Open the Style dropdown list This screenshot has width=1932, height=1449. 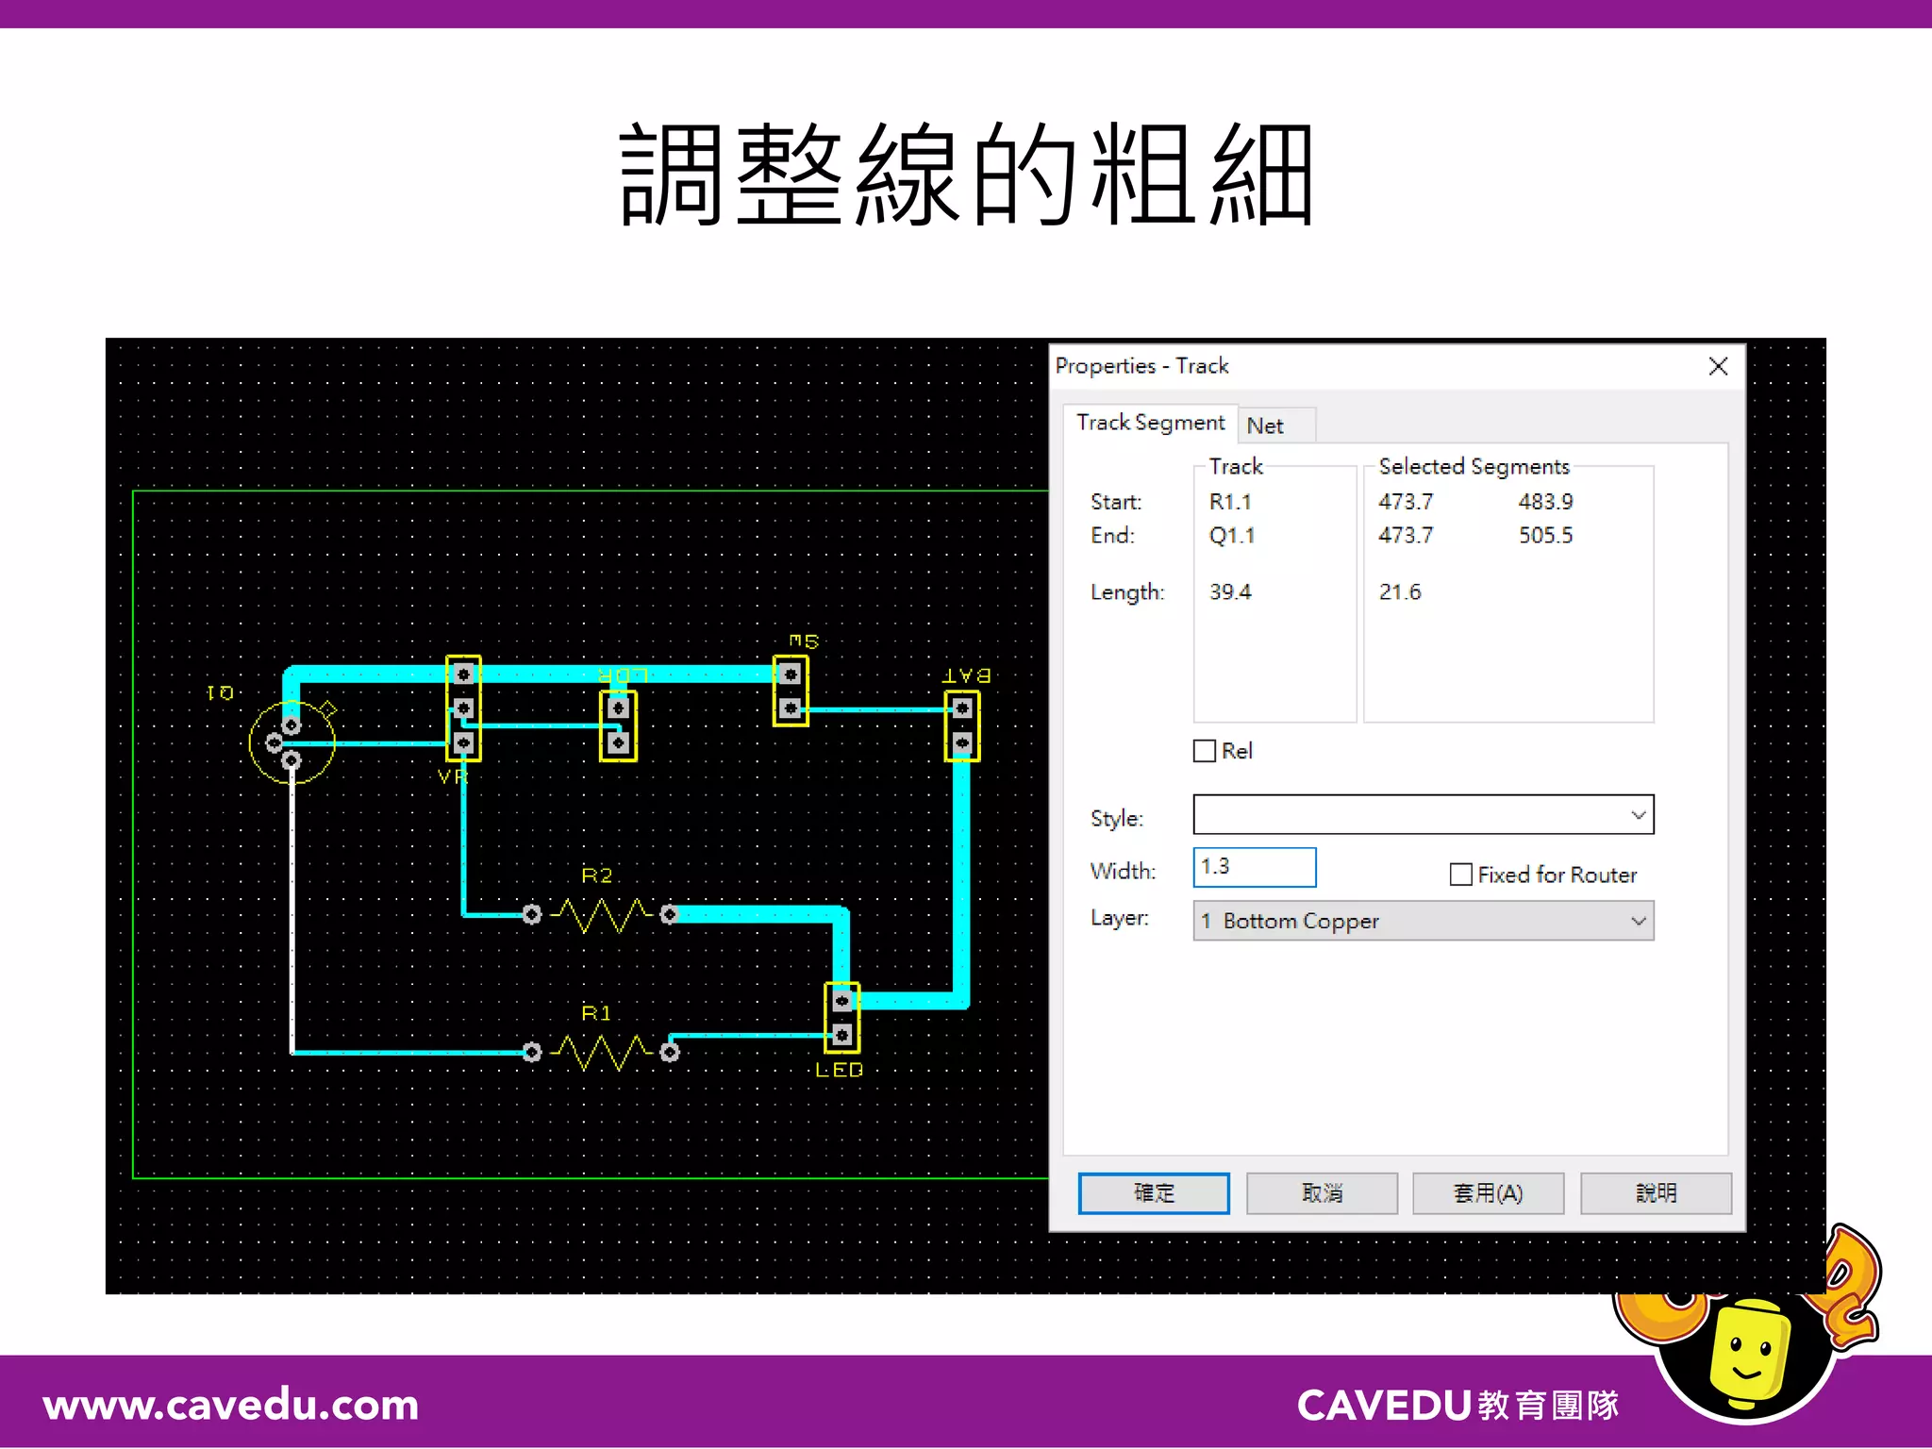(x=1638, y=815)
